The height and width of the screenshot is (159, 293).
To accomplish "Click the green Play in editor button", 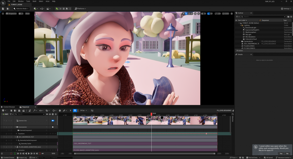I will tap(57, 9).
